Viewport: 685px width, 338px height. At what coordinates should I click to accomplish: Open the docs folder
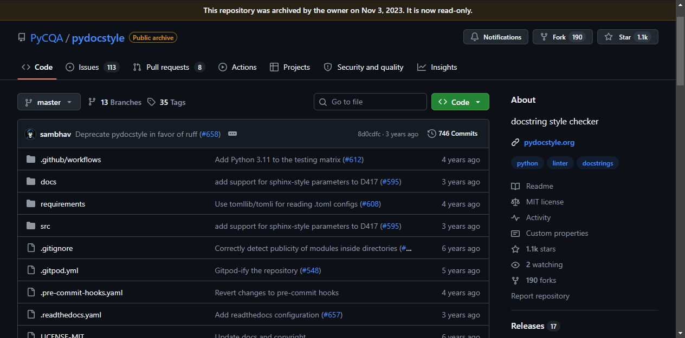point(48,182)
